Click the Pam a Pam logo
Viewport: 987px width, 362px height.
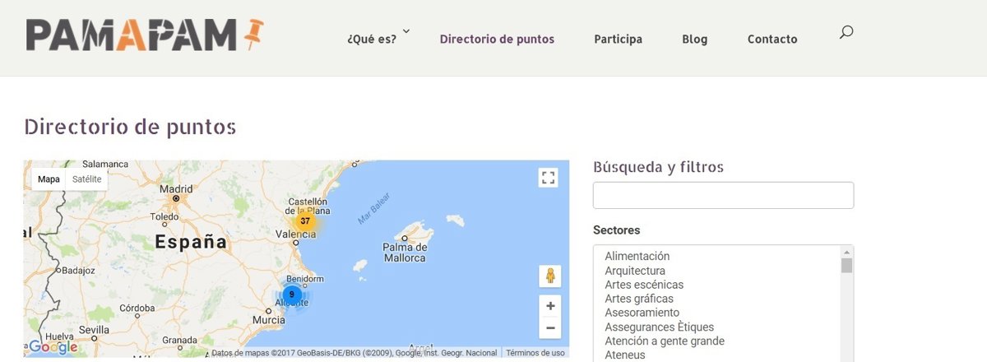(144, 35)
